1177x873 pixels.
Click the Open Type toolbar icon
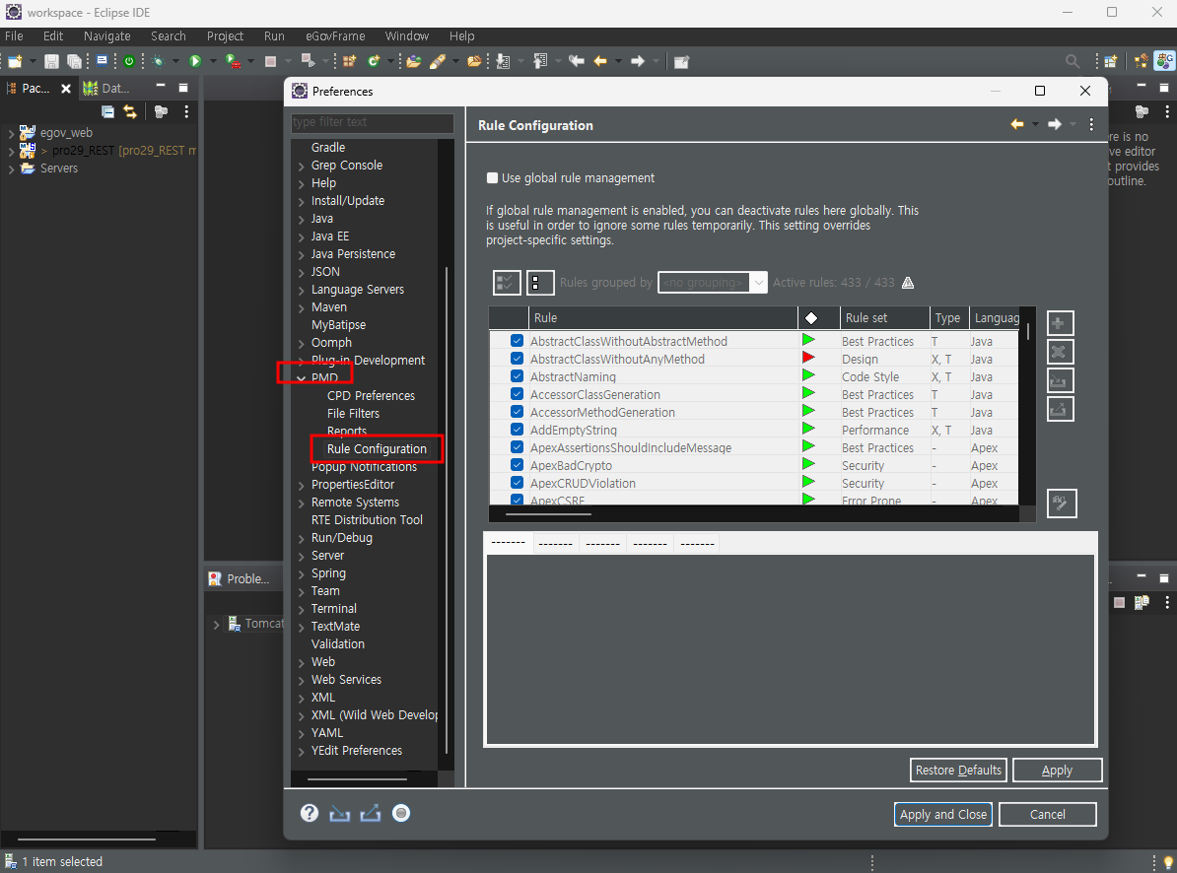click(x=414, y=61)
